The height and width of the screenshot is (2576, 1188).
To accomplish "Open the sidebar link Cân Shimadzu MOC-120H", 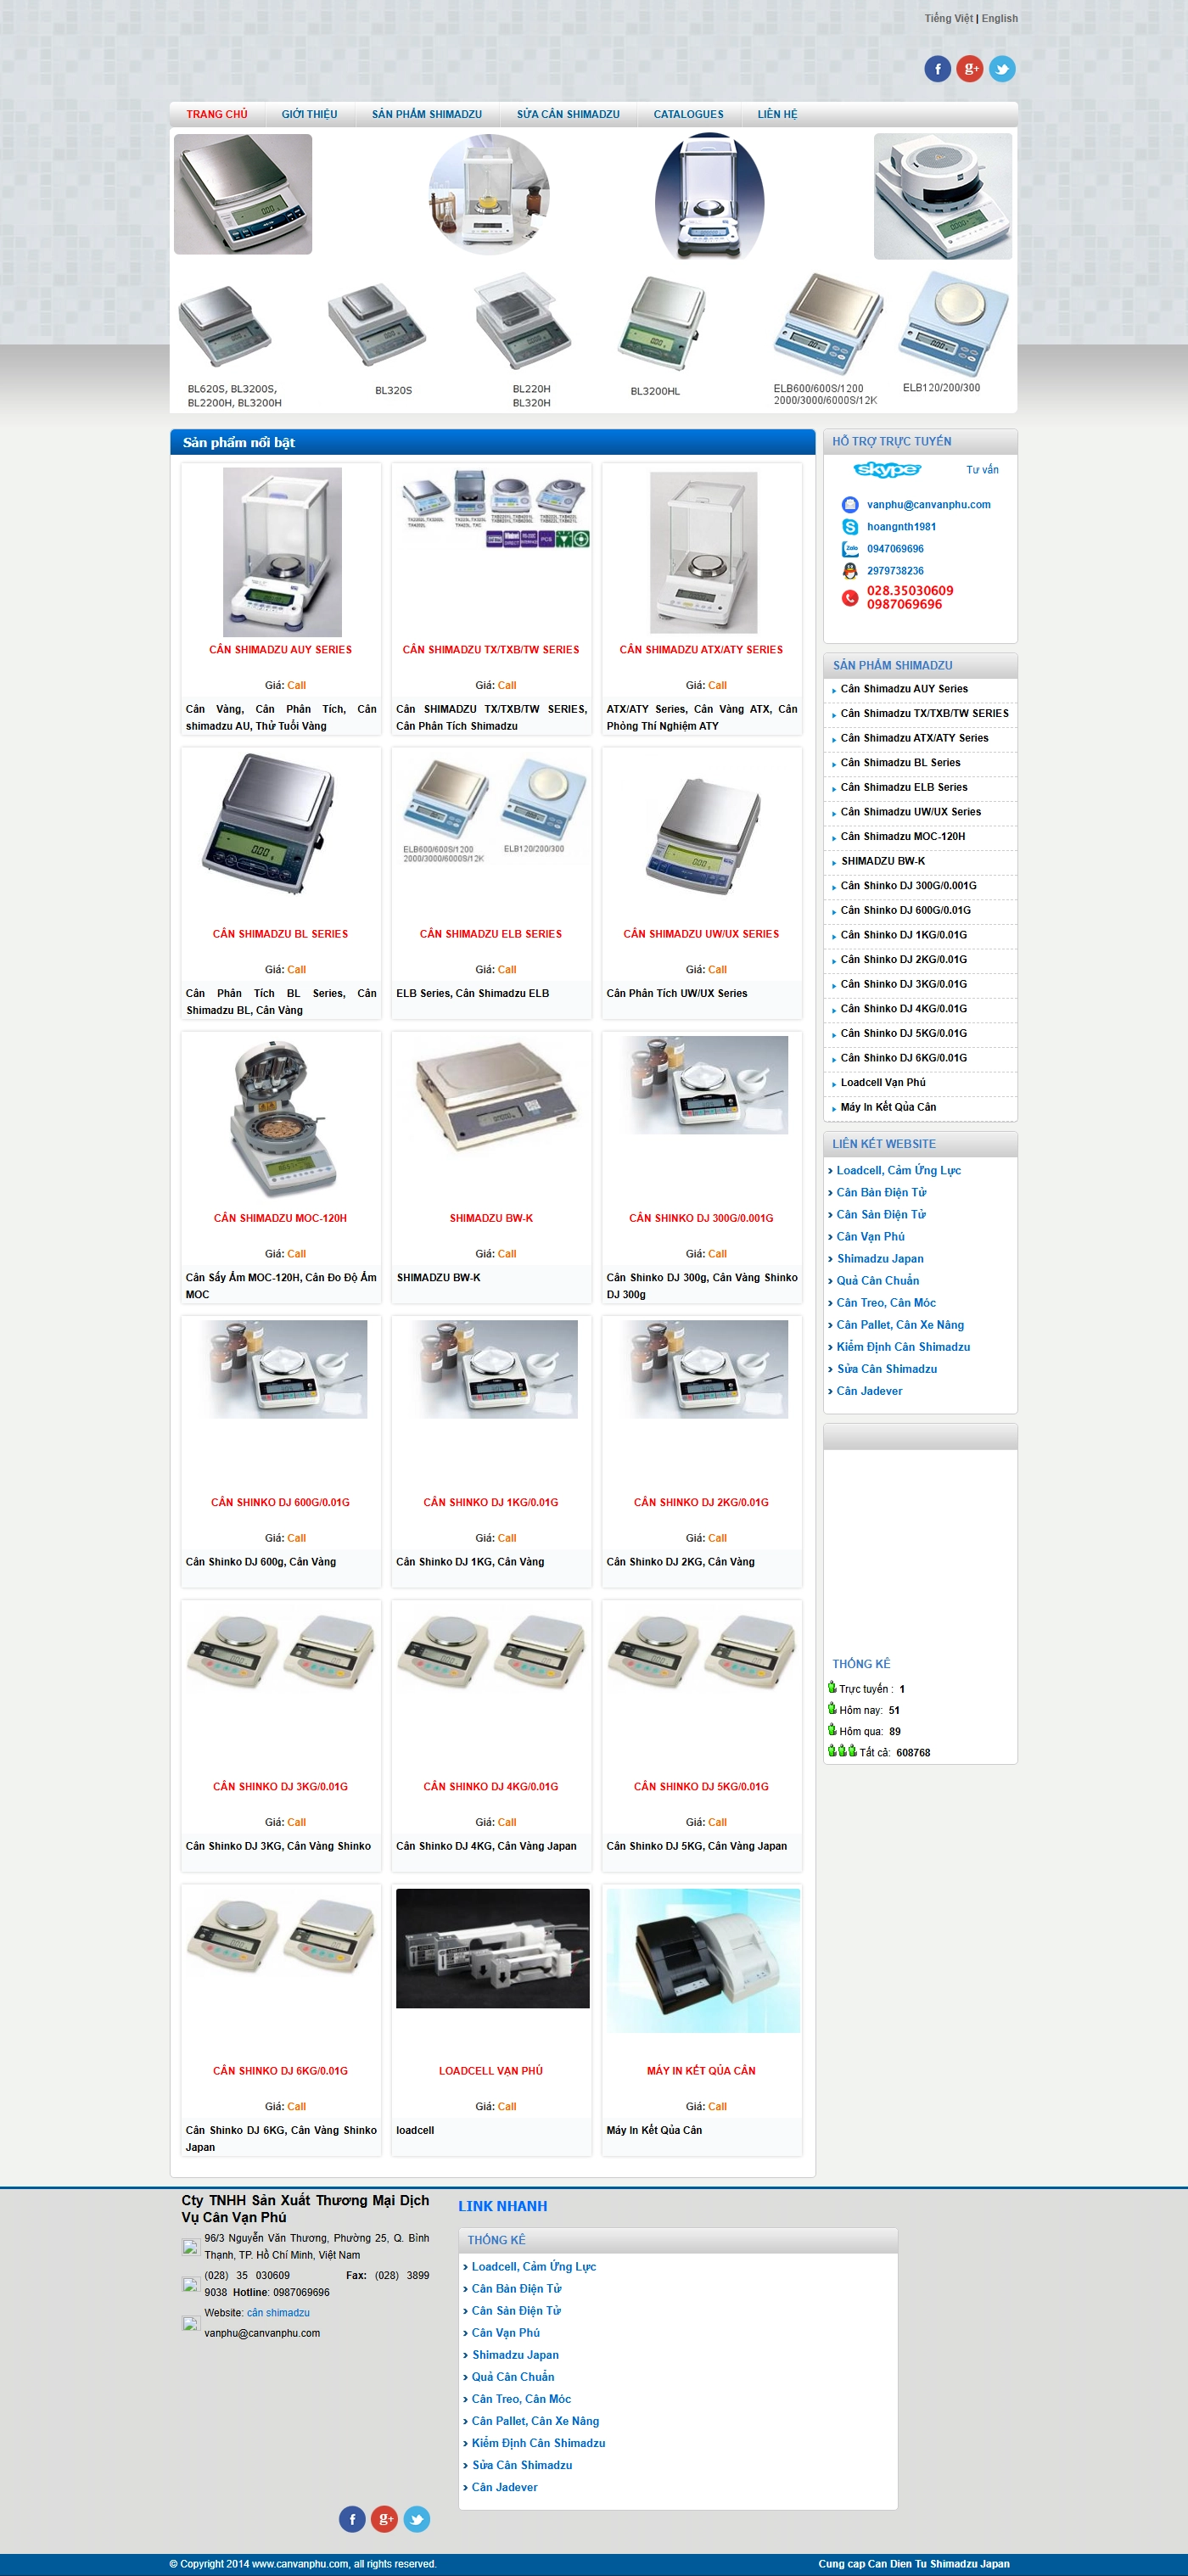I will (x=903, y=837).
